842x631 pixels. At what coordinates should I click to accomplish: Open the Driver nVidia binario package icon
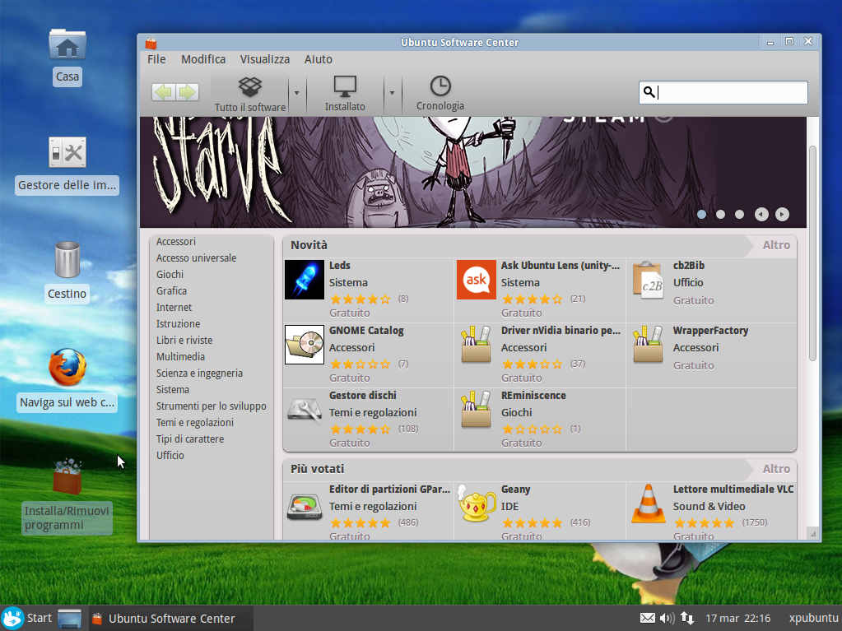pos(477,345)
